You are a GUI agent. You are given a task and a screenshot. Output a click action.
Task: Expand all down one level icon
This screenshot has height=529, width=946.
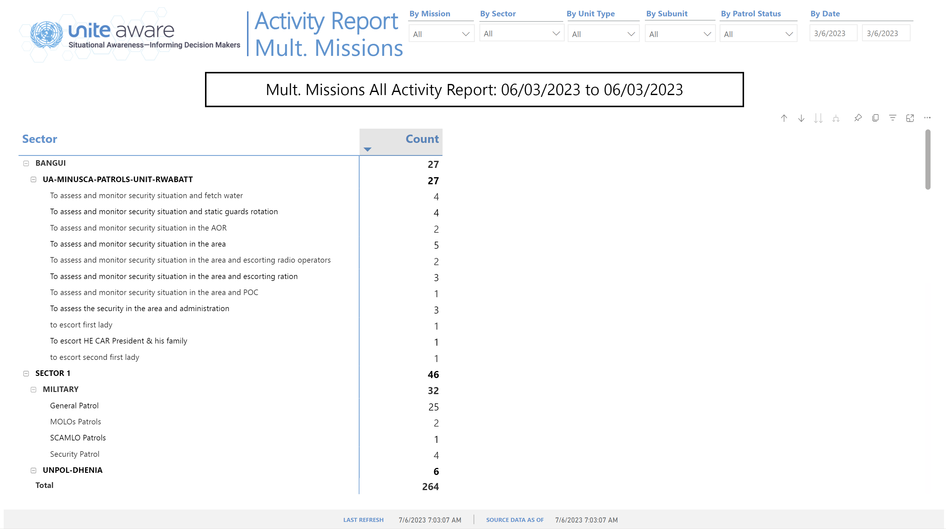click(836, 118)
